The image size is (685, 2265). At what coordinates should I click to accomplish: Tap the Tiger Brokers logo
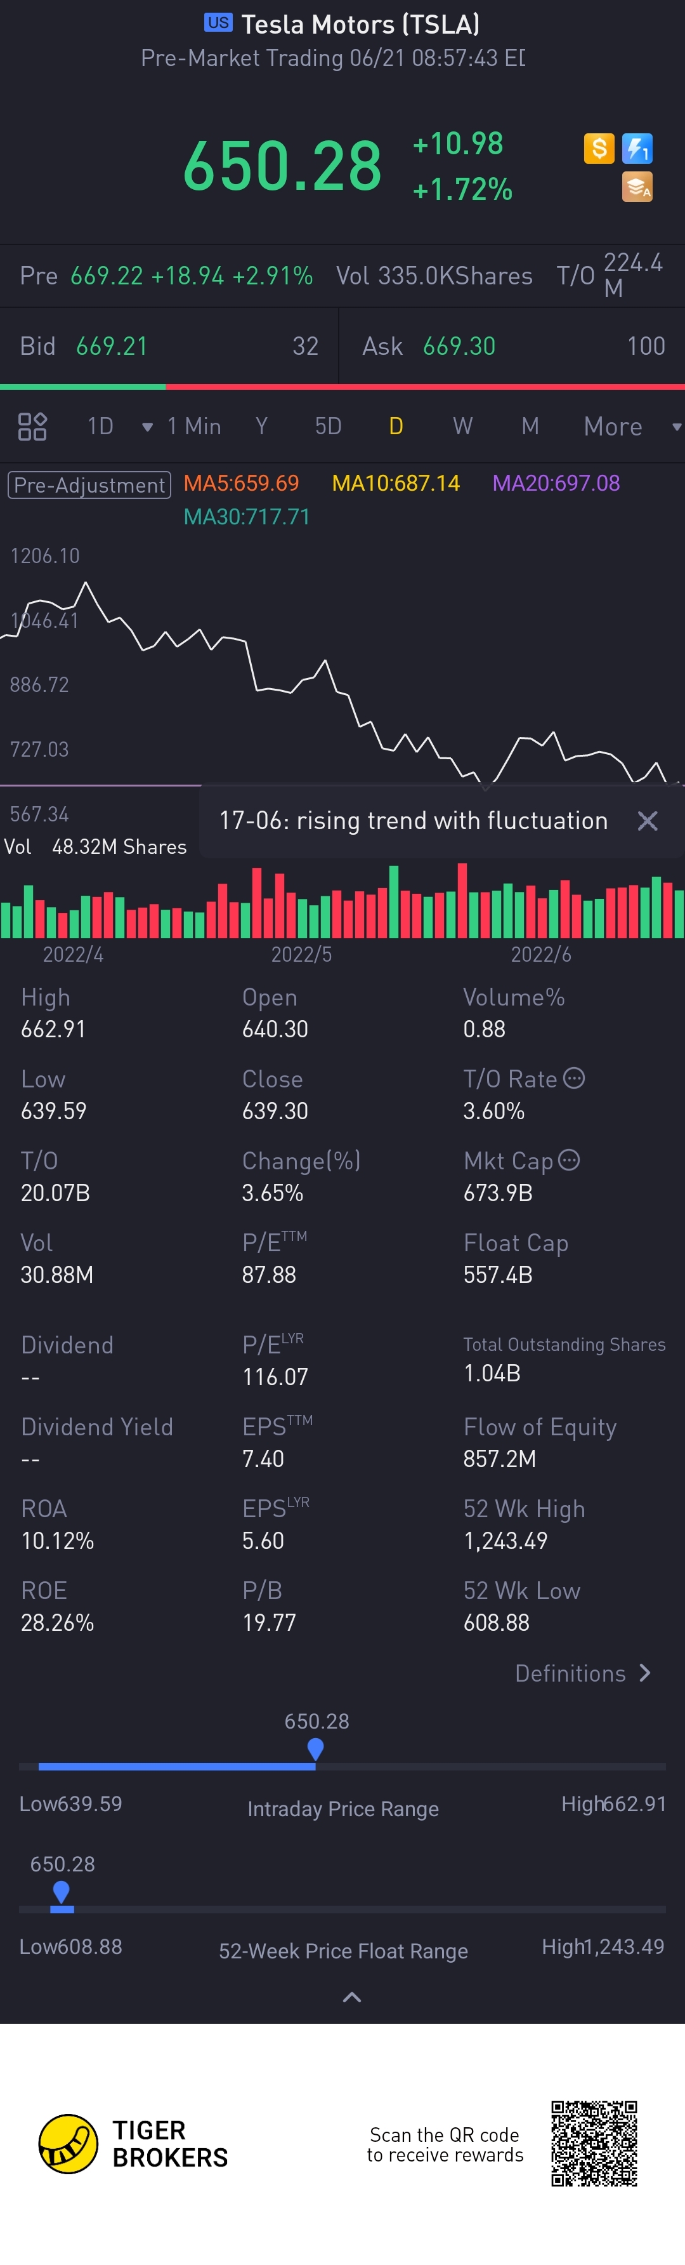(x=68, y=2144)
